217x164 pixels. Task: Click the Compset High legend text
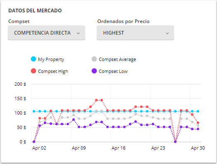[x=53, y=71]
